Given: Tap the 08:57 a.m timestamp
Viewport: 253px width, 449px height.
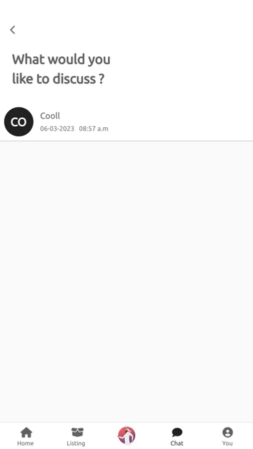Looking at the screenshot, I should 94,129.
